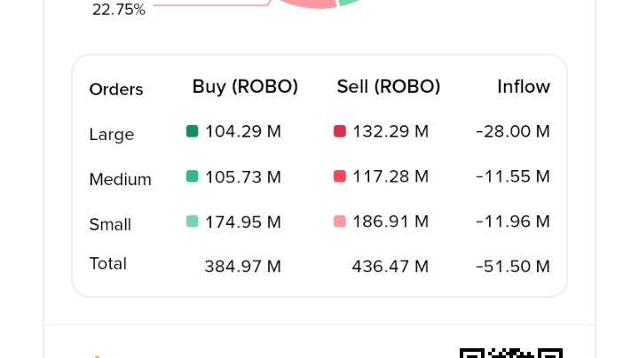
Task: Click the total buy value 384.97 M
Action: tap(242, 266)
